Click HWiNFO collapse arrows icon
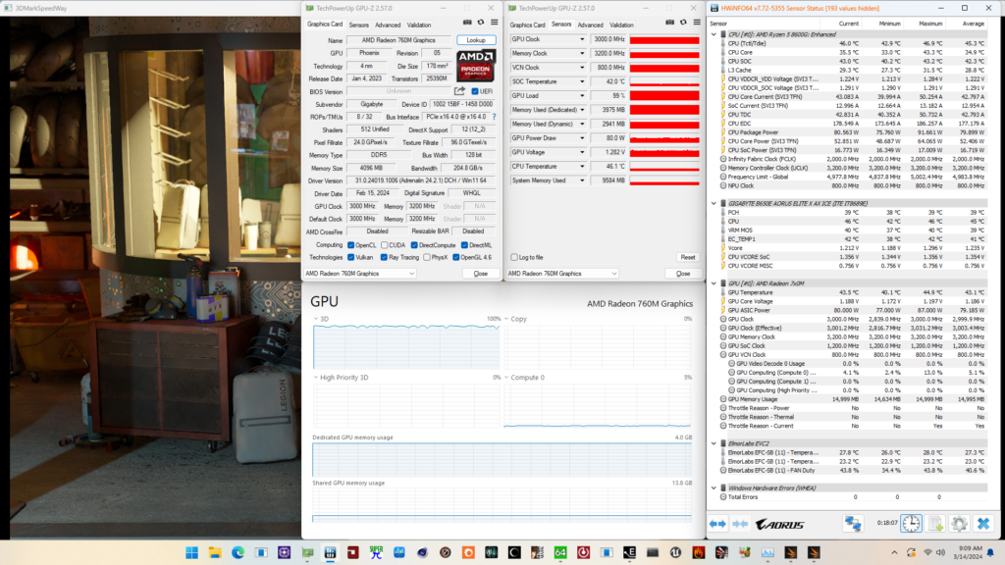The width and height of the screenshot is (1005, 565). (740, 524)
